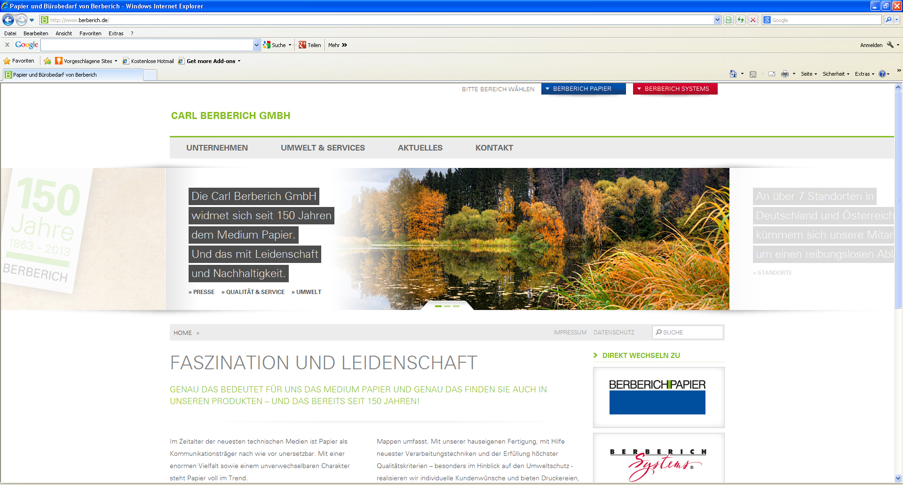903x485 pixels.
Task: Click the blue help question icon
Action: coord(882,74)
